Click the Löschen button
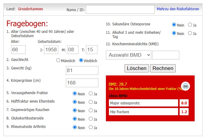 tap(137, 68)
